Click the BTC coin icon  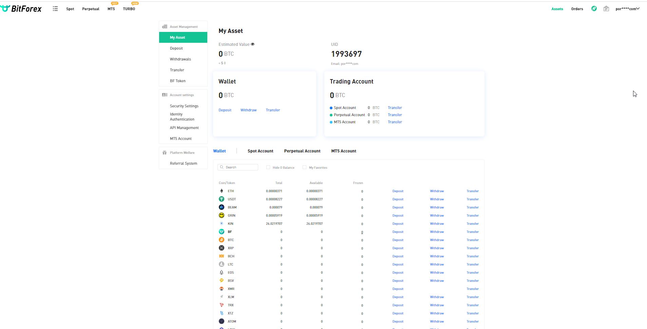222,240
